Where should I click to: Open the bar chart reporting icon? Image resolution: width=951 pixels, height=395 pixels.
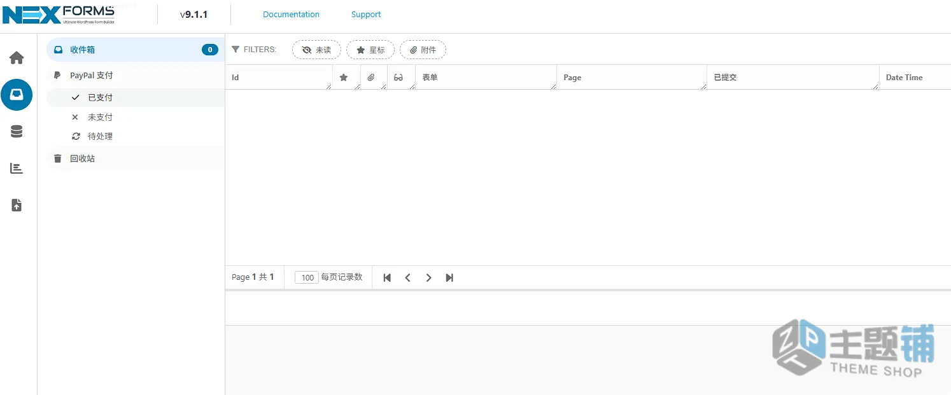pos(17,169)
